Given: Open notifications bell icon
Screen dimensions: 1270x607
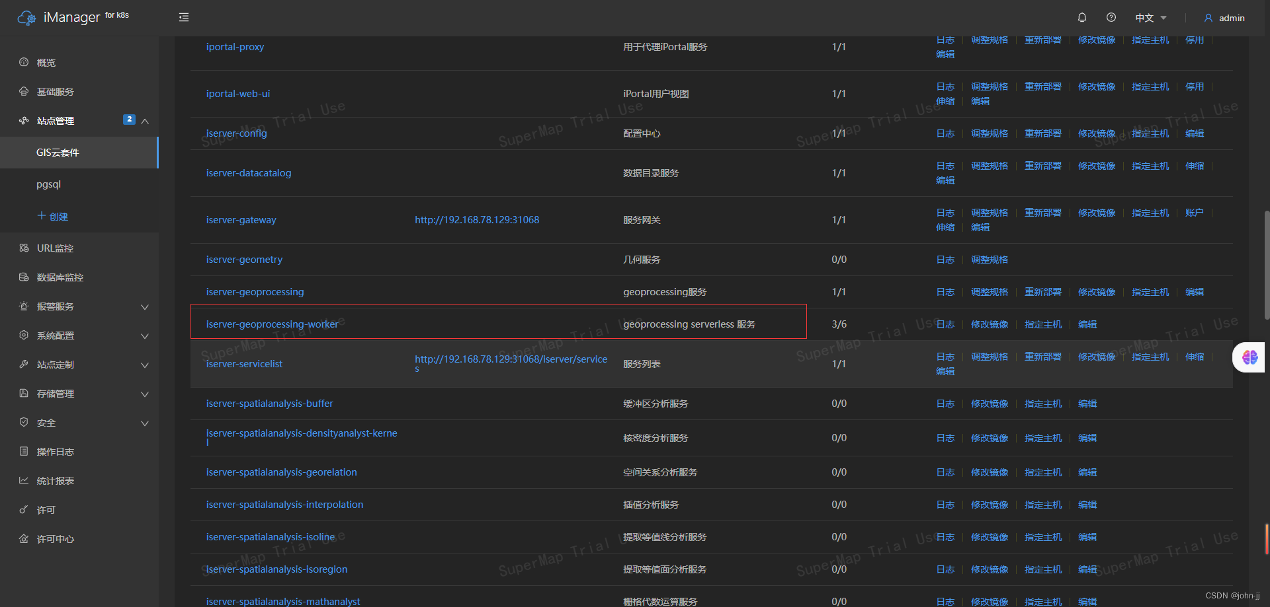Looking at the screenshot, I should point(1082,17).
